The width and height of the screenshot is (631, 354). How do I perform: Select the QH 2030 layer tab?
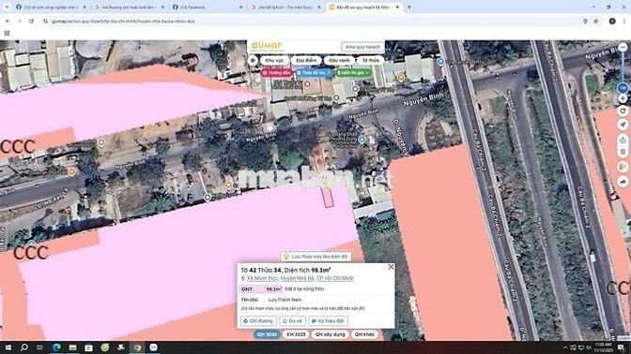pos(267,334)
